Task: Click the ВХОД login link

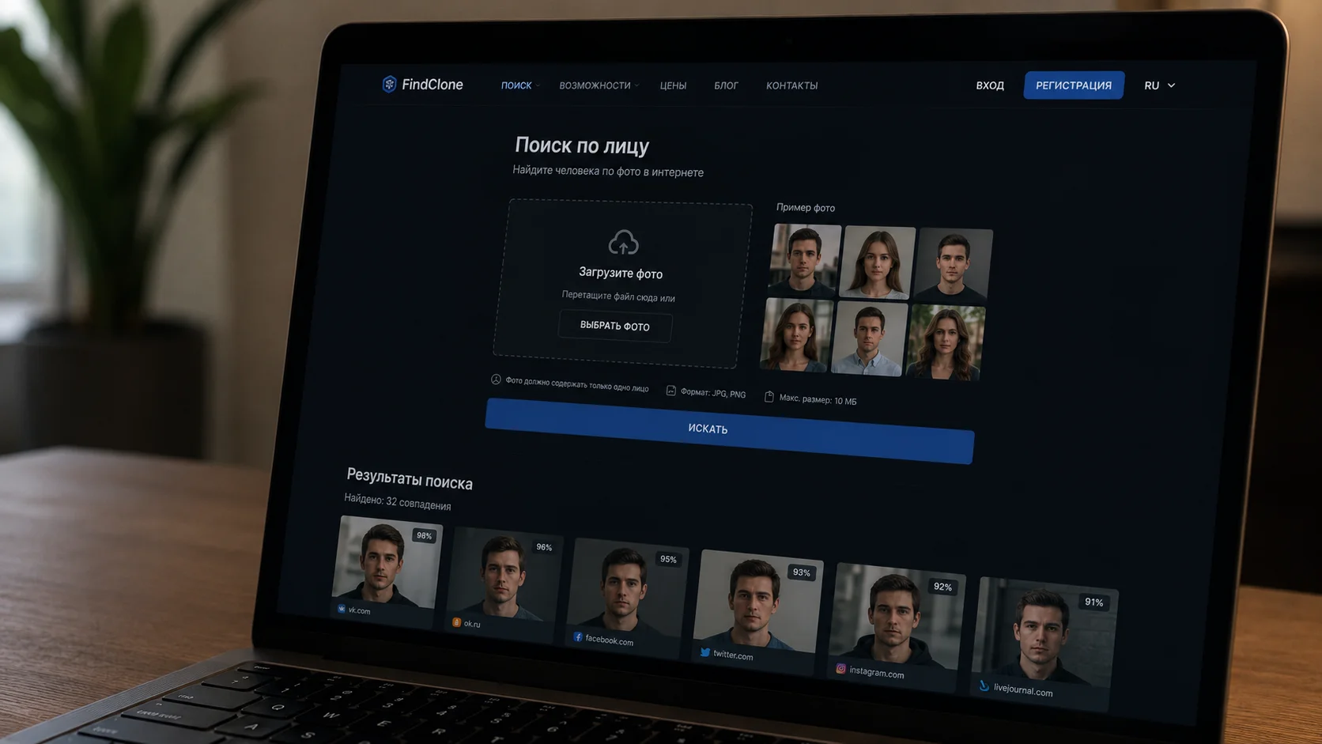Action: (990, 85)
